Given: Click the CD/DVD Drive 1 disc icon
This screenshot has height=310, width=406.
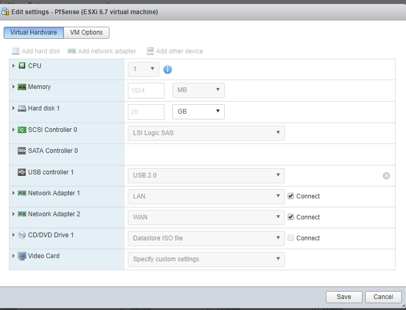Looking at the screenshot, I should (x=22, y=235).
